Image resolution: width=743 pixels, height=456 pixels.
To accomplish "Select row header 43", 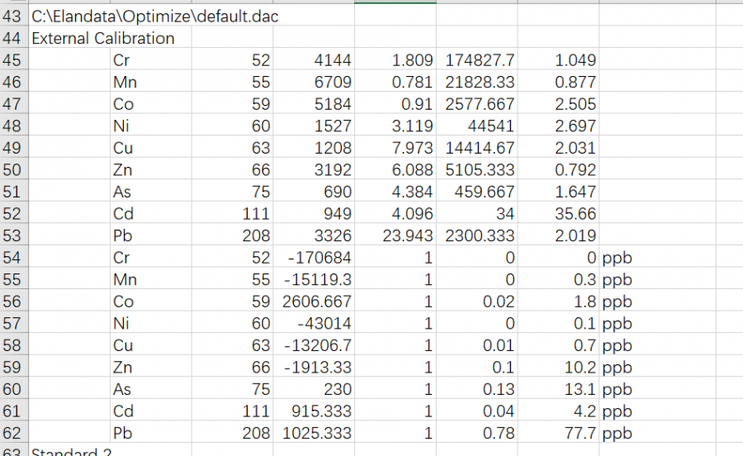I will coord(12,17).
